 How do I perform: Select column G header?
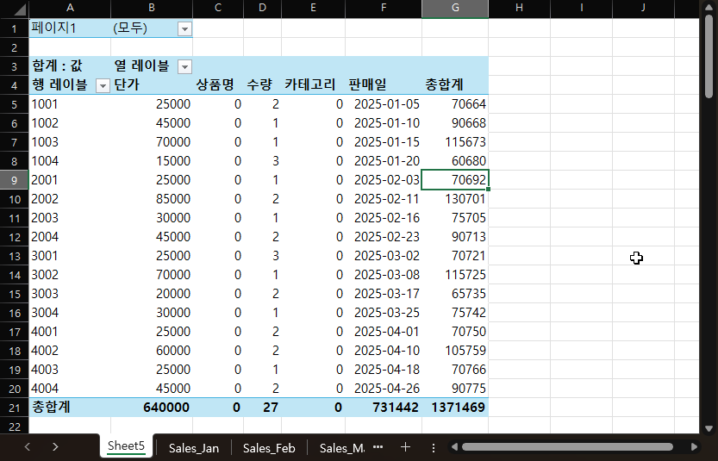coord(455,8)
